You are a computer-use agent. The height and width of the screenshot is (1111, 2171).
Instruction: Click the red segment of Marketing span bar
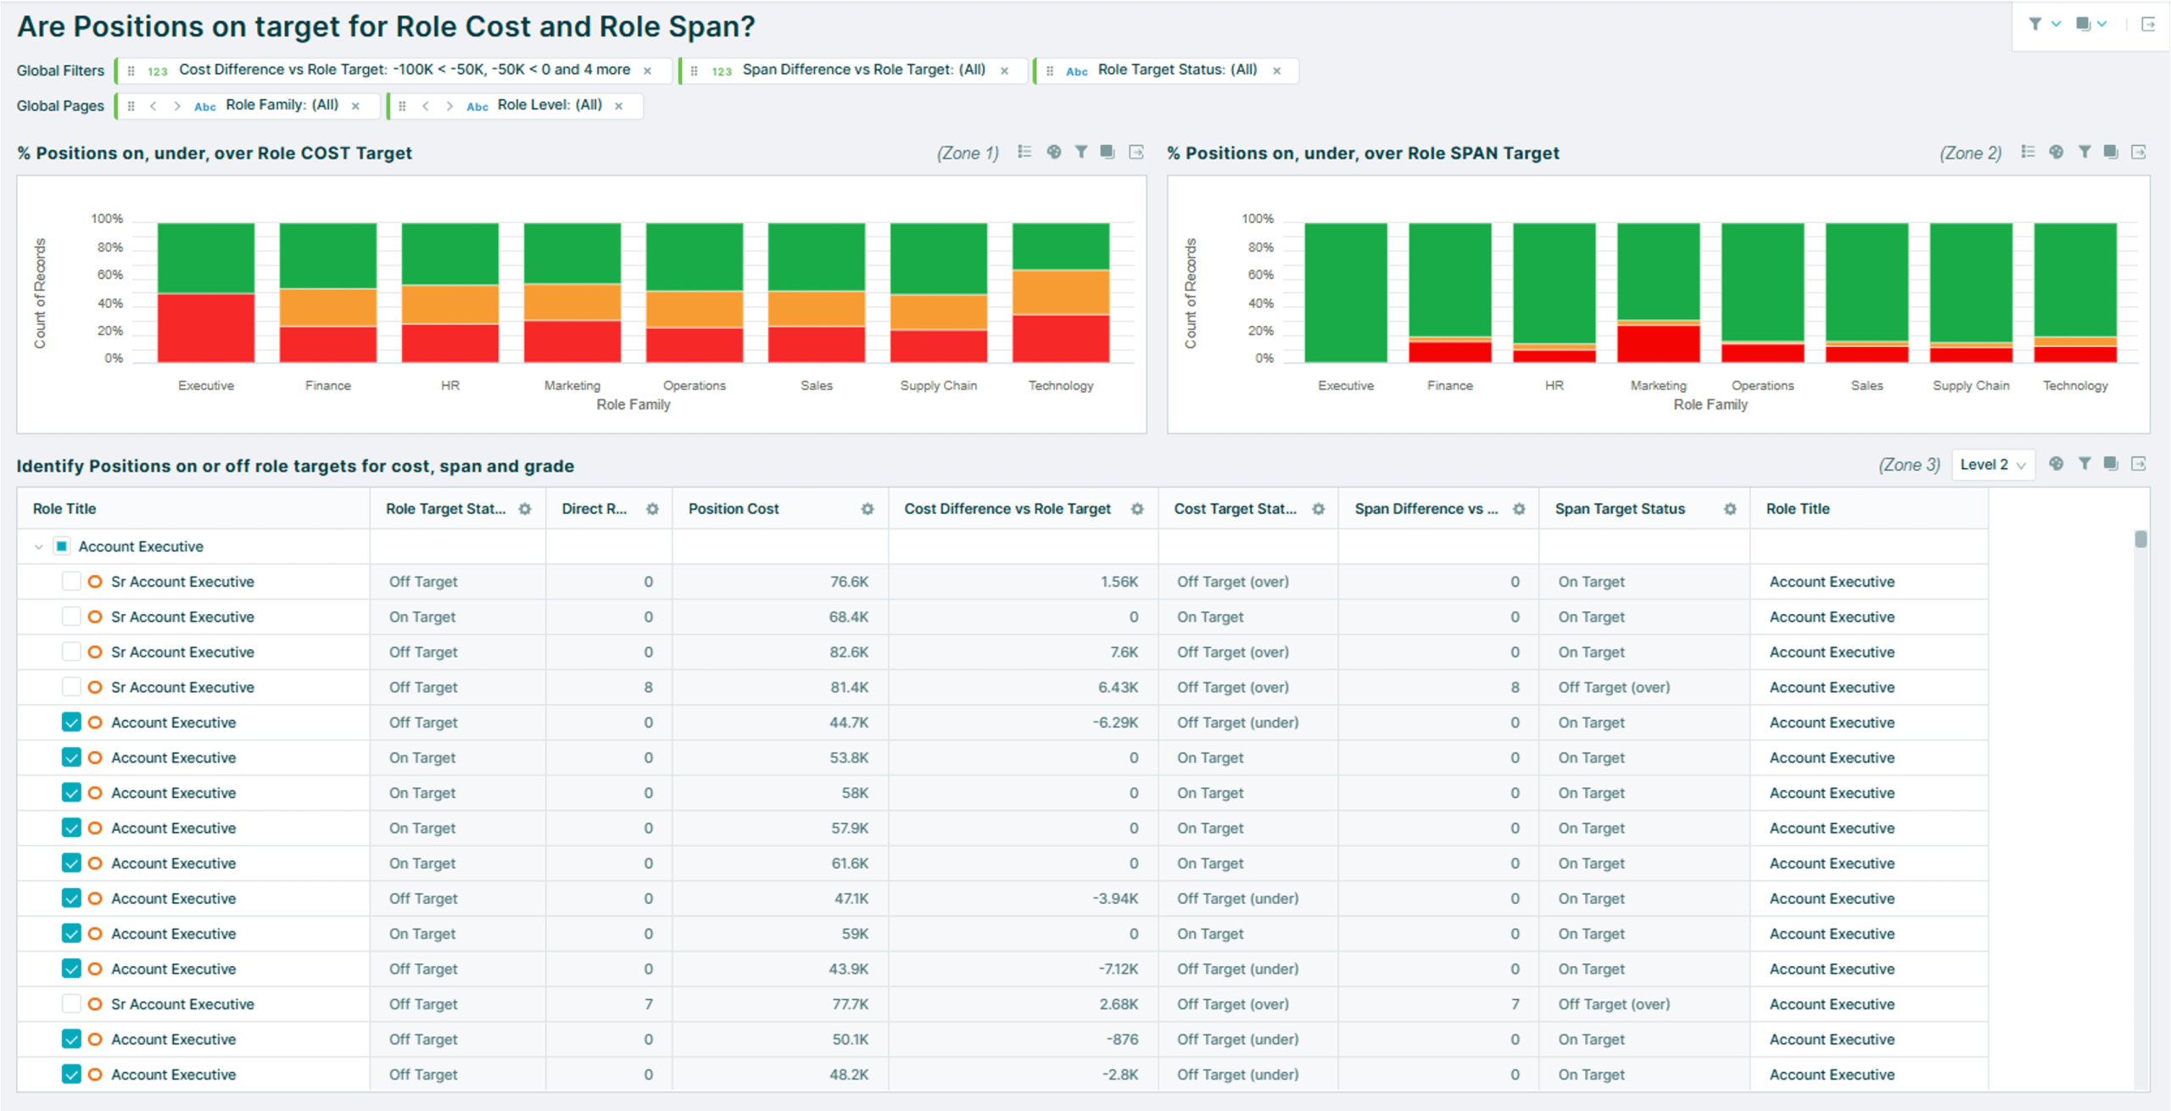(1659, 343)
